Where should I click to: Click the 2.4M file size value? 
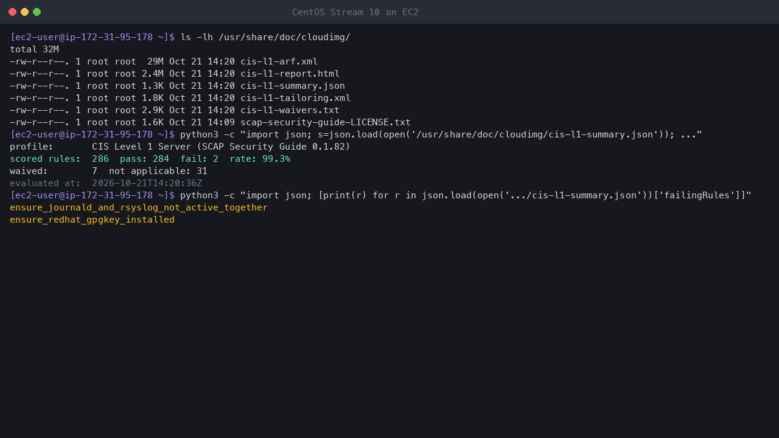pyautogui.click(x=153, y=74)
